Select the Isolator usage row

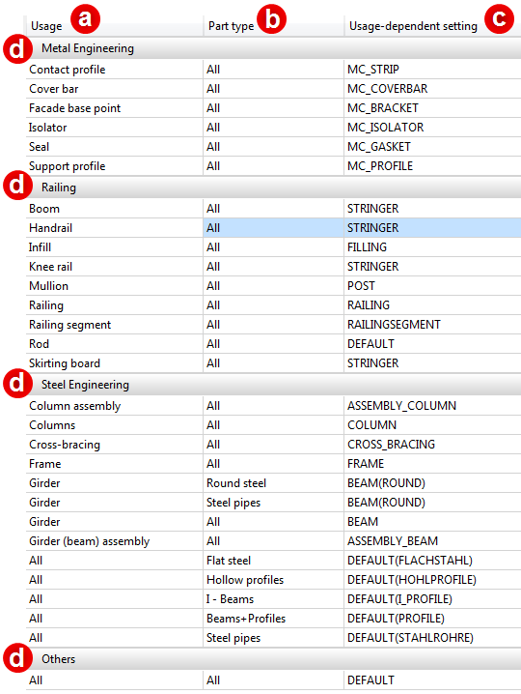coord(274,128)
